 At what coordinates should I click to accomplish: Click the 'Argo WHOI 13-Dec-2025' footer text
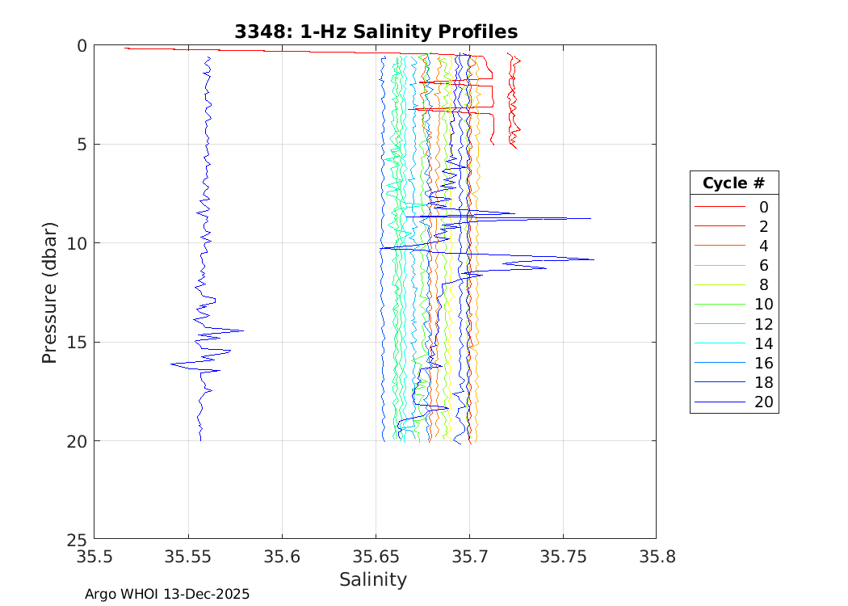point(167,594)
